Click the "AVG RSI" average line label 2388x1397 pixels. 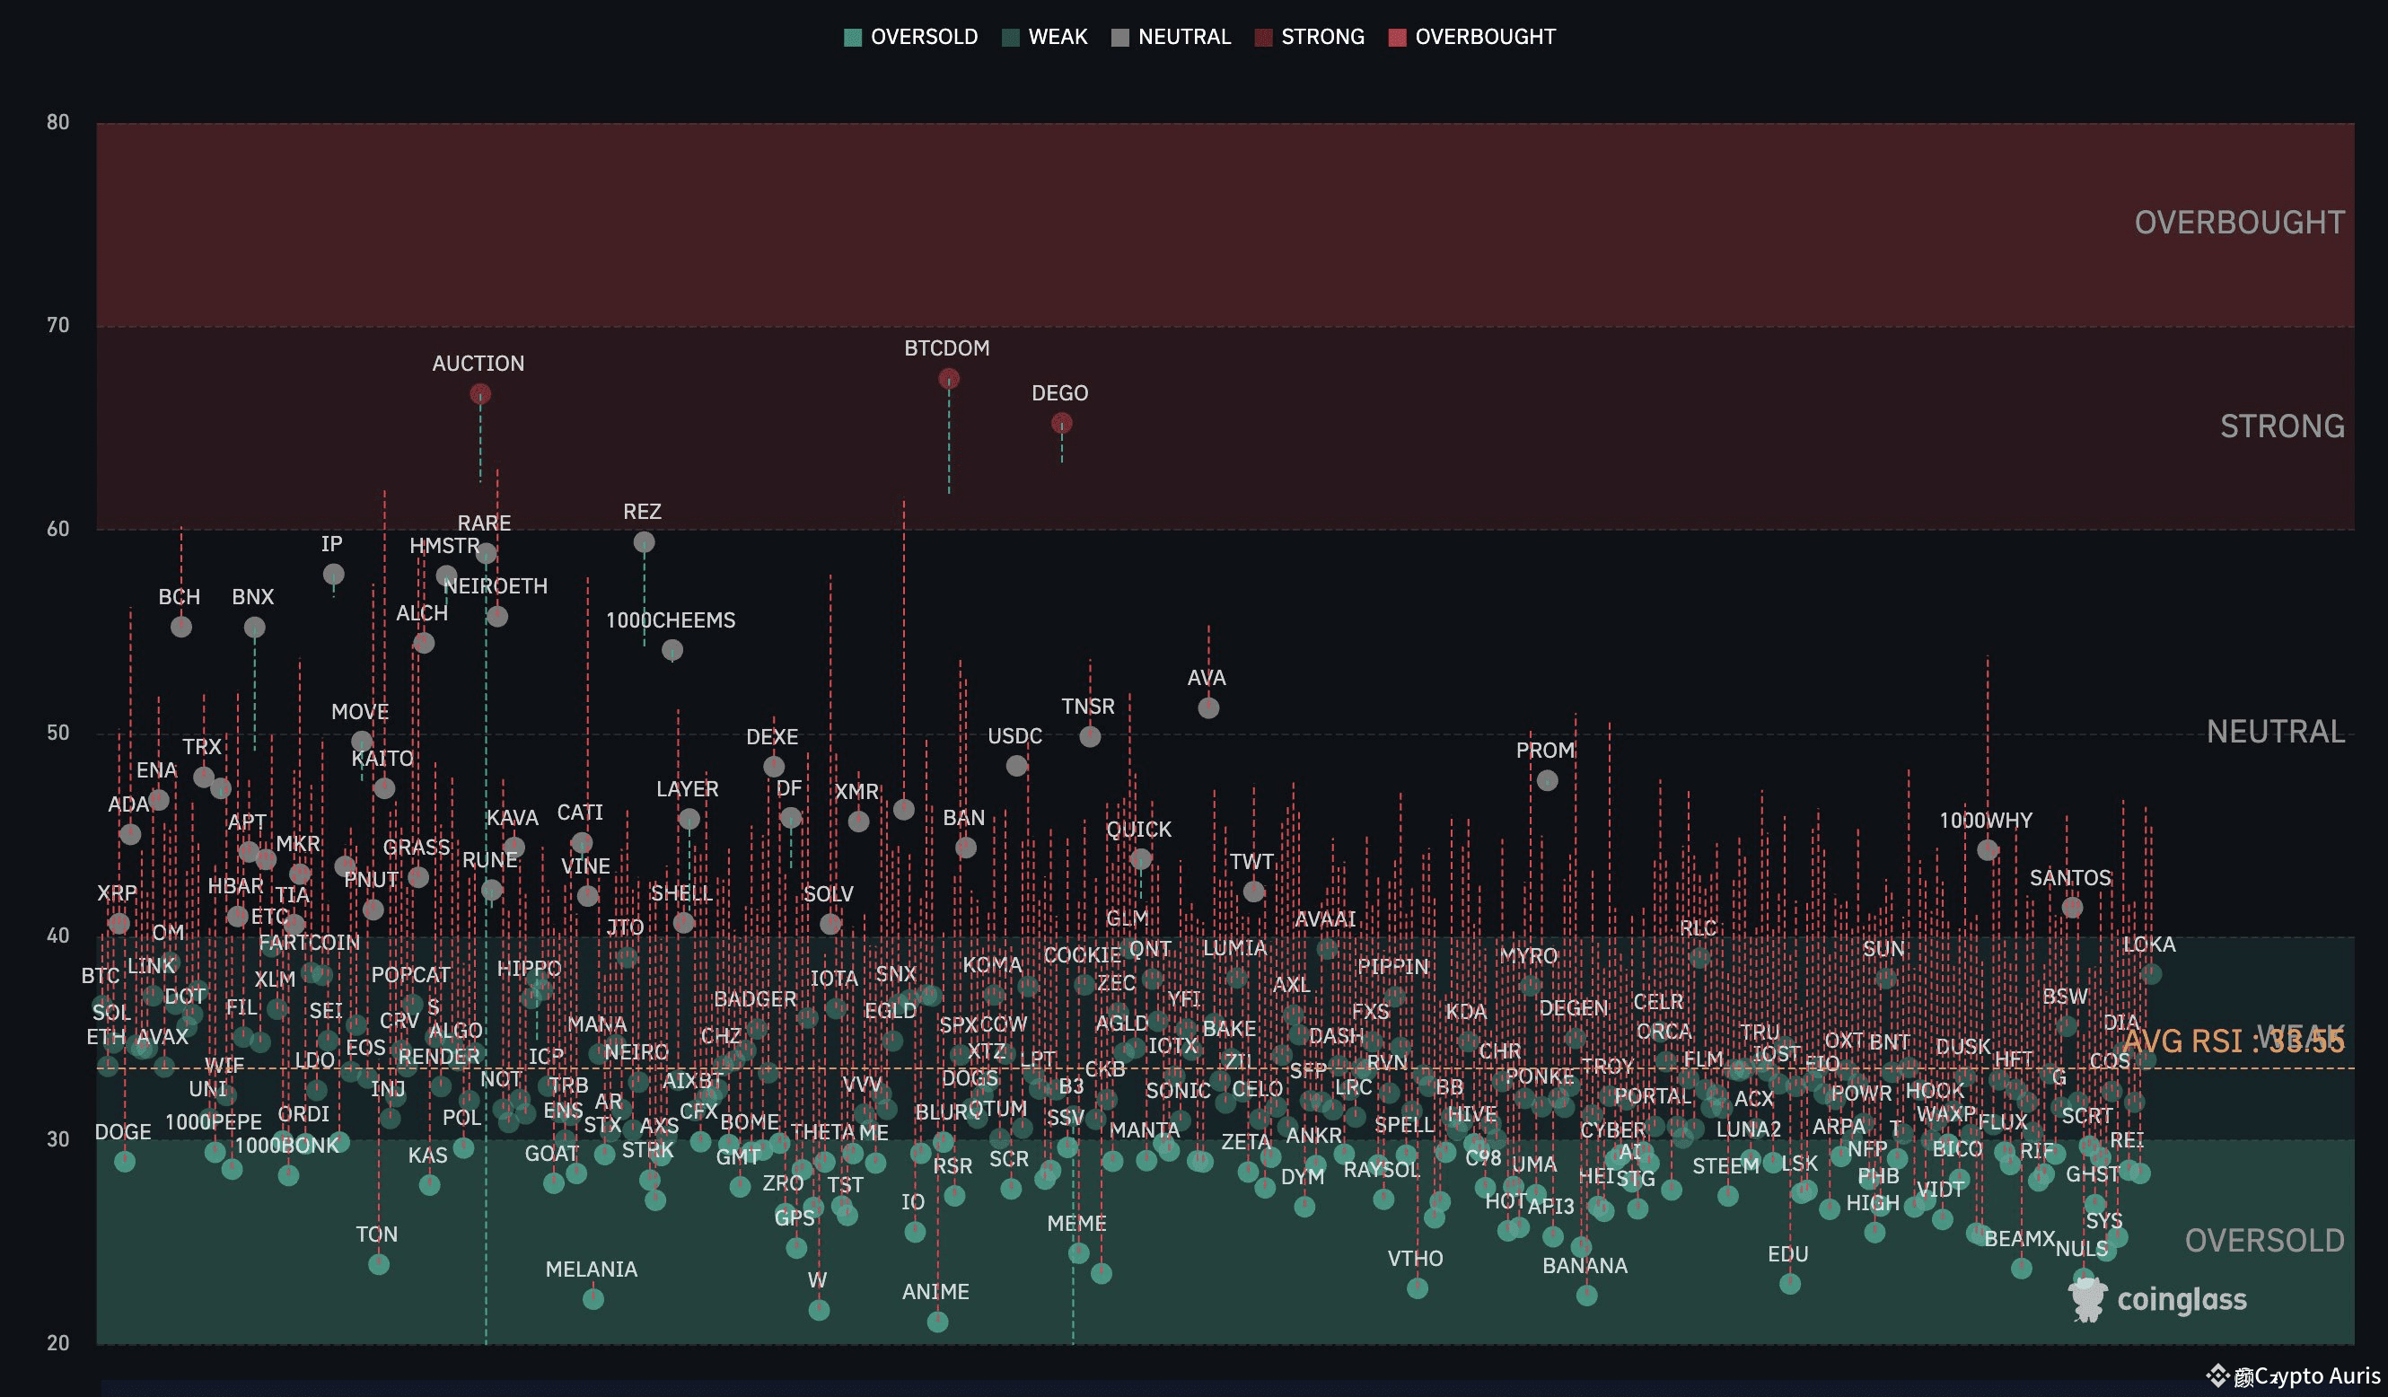tap(2234, 1041)
